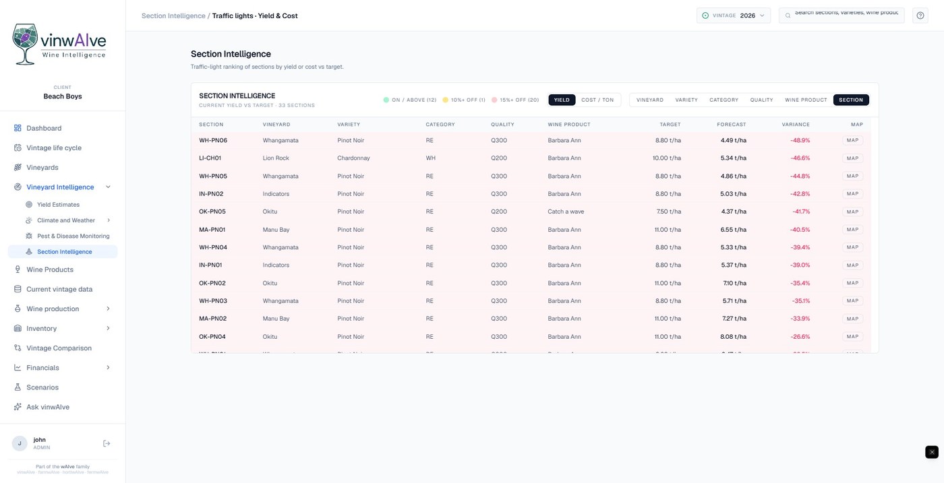This screenshot has height=483, width=944.
Task: Select the Scenarios flask icon
Action: tap(18, 387)
